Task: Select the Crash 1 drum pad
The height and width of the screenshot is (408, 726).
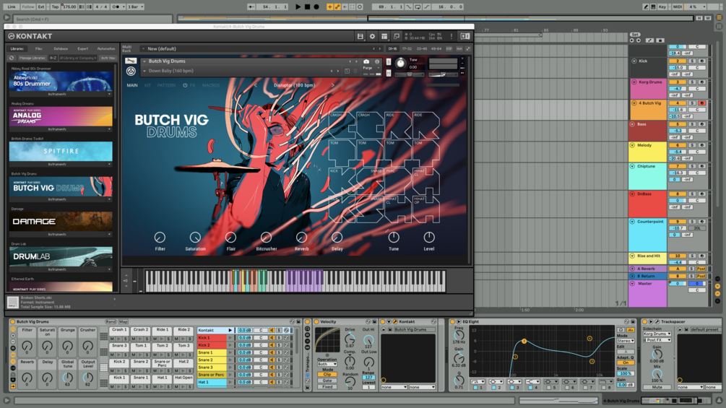Action: [118, 330]
